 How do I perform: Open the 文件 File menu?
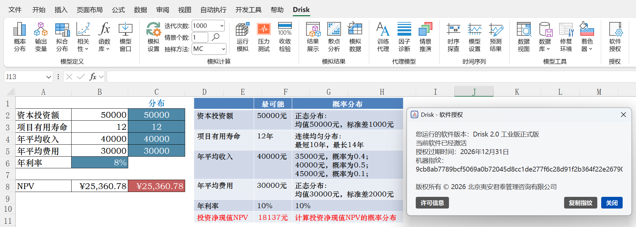coord(15,10)
